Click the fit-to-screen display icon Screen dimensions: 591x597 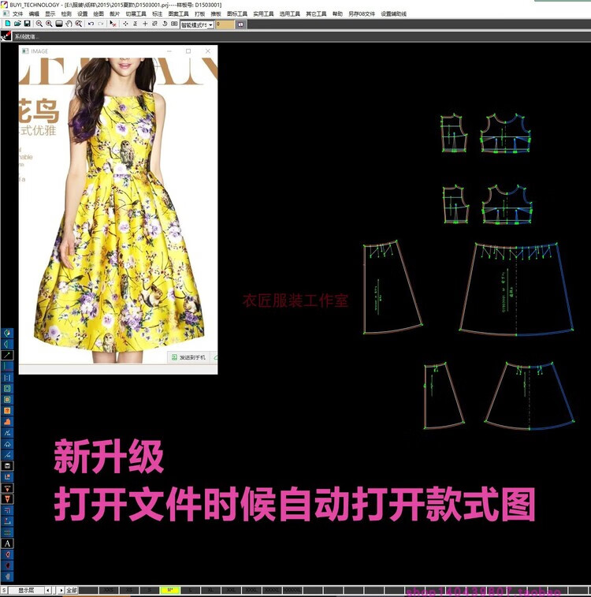(58, 24)
